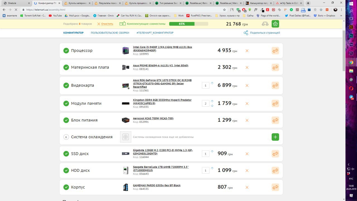Screen dimensions: 357x201
Task: Remove the Aerocool KCAS 700W power supply
Action: pos(247,121)
